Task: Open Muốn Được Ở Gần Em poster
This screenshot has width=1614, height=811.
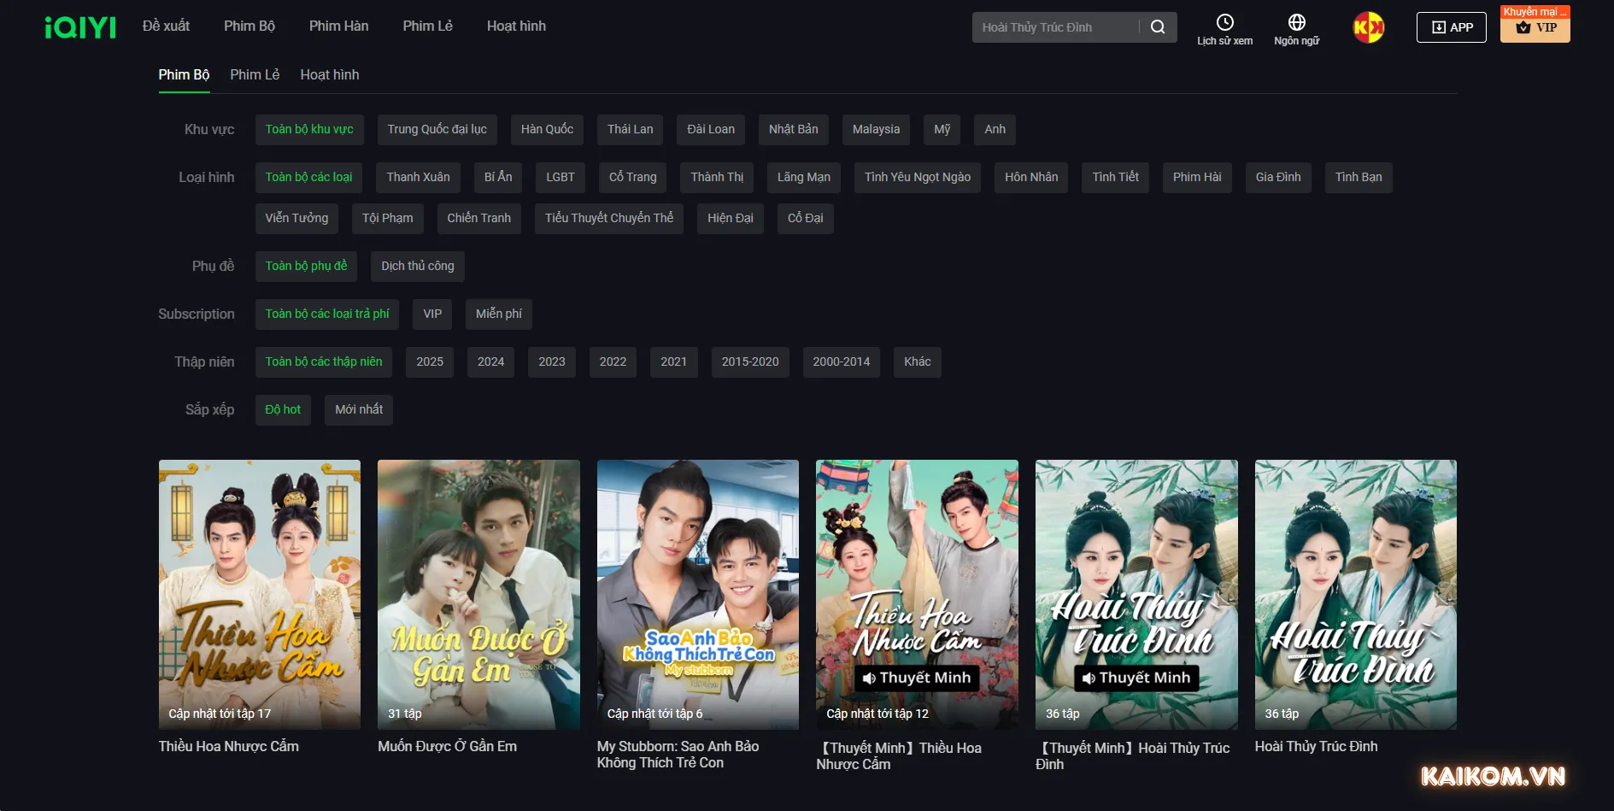Action: tap(478, 595)
